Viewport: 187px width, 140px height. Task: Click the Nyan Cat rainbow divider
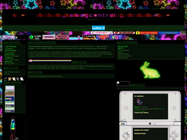50,61
